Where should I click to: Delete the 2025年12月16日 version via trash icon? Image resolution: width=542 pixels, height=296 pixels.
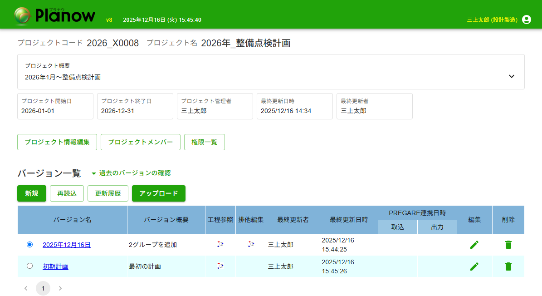(x=508, y=245)
